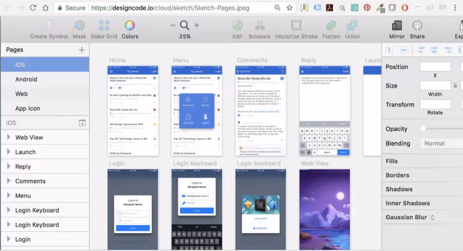
Task: Click the Flatten tool
Action: pyautogui.click(x=332, y=30)
